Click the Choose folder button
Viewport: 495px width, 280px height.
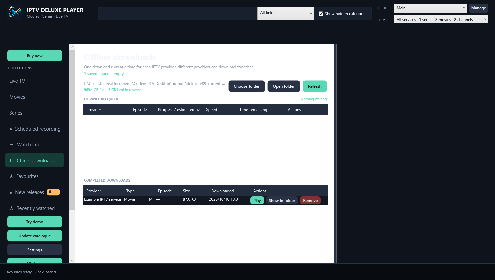[x=246, y=86]
